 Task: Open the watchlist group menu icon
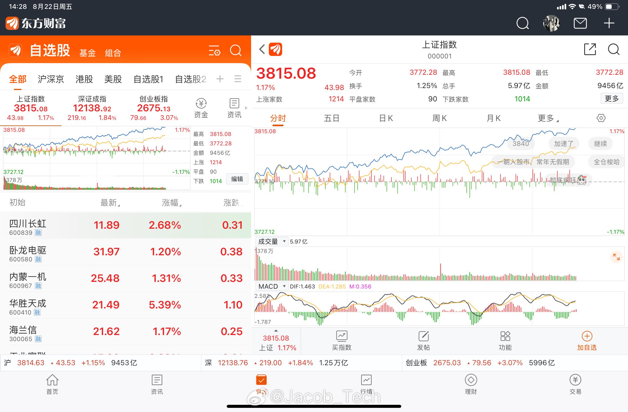(x=238, y=79)
